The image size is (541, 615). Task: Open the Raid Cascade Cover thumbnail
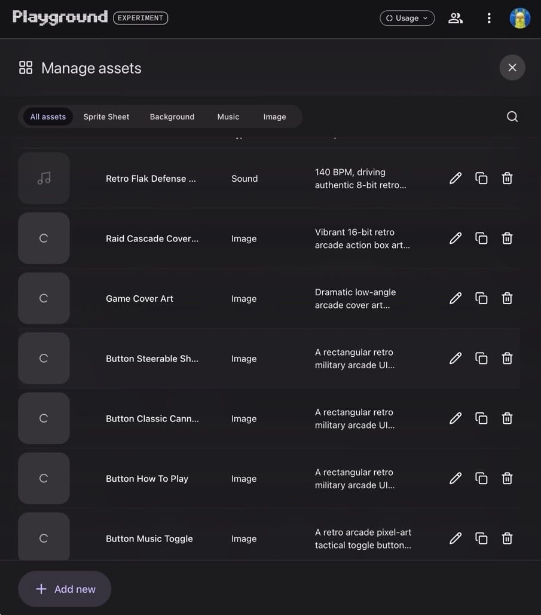[44, 238]
